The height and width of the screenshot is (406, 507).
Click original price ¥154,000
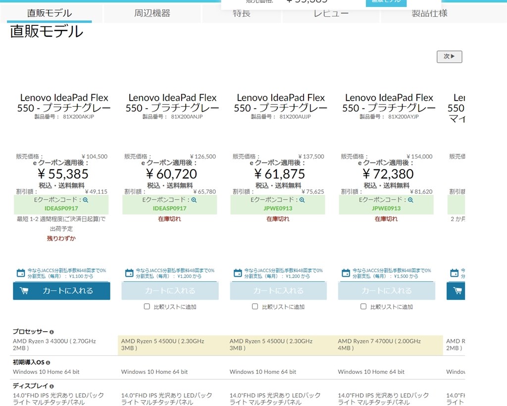click(x=419, y=157)
